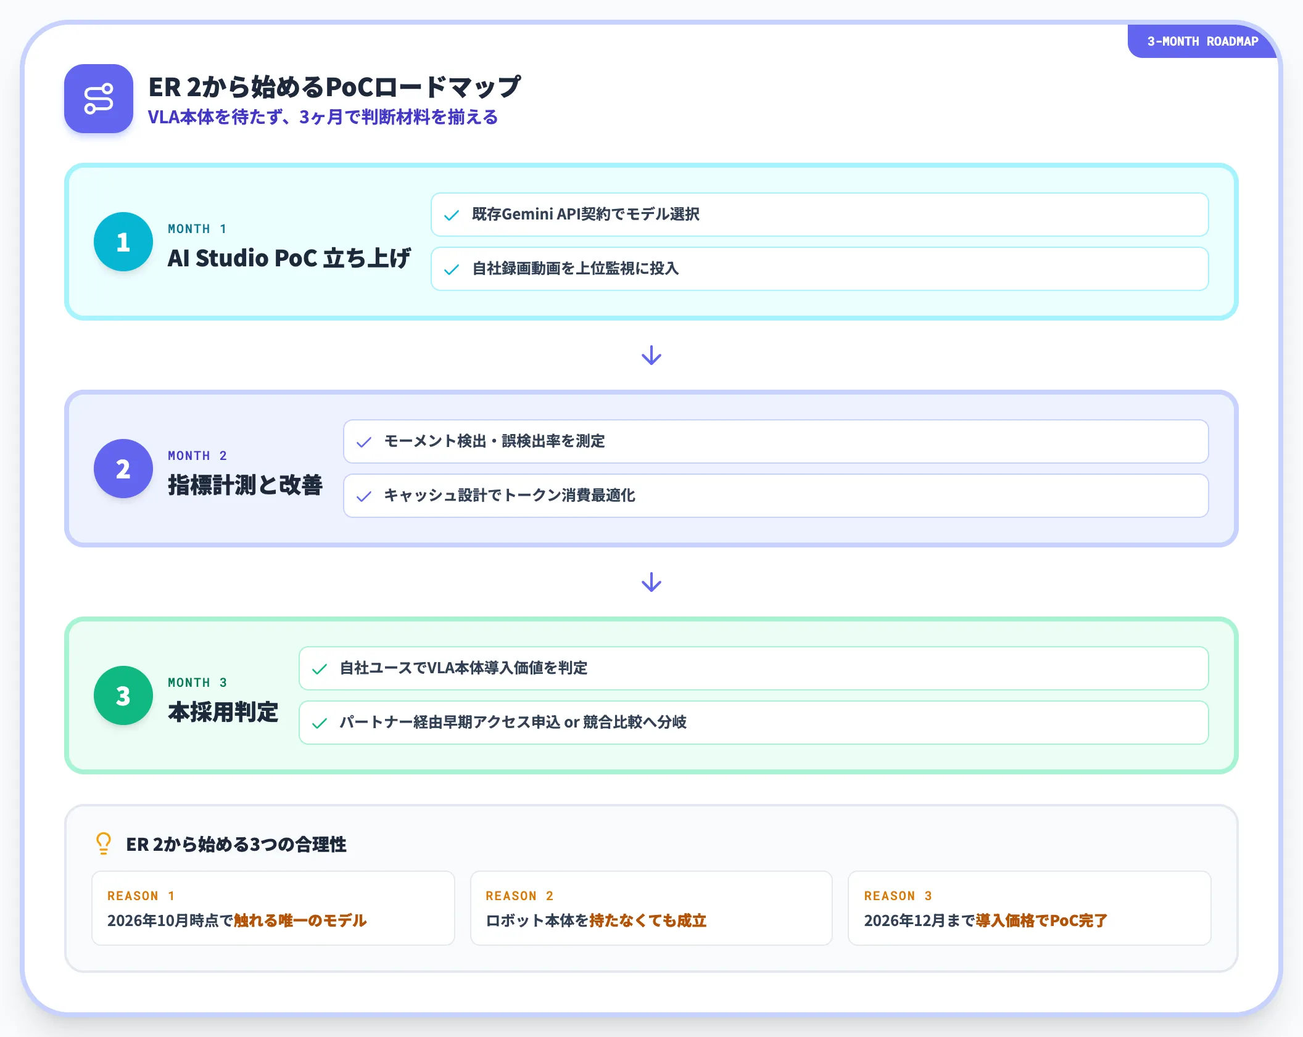Click the MONTH 2 label
This screenshot has width=1303, height=1037.
coord(197,456)
